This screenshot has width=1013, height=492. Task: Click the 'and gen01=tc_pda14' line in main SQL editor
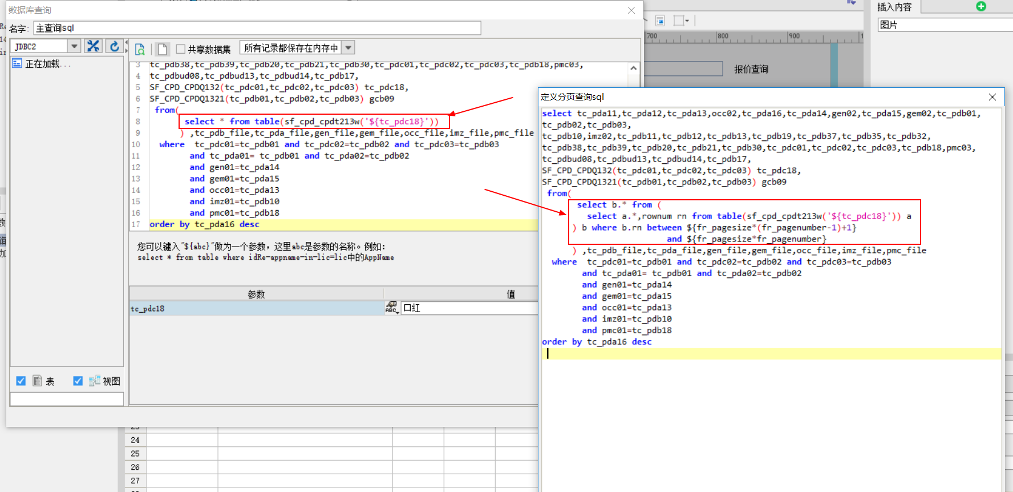[x=234, y=167]
